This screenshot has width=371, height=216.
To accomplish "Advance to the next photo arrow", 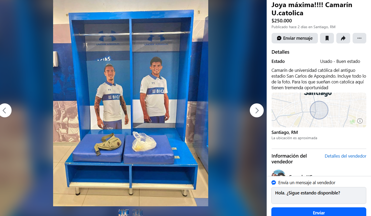I will pos(257,110).
